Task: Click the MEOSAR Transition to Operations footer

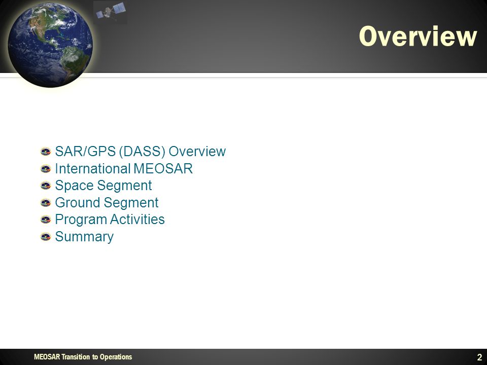Action: [83, 357]
